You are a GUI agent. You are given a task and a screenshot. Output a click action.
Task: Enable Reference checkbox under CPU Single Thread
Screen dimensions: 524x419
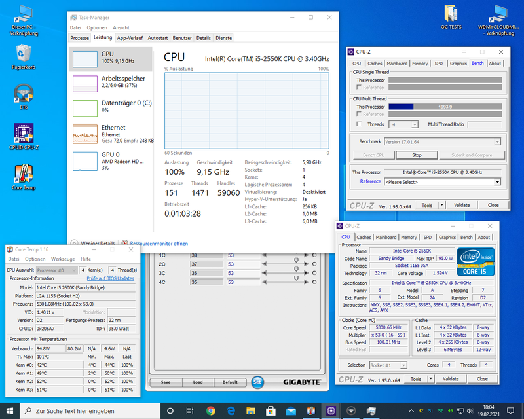coord(359,87)
